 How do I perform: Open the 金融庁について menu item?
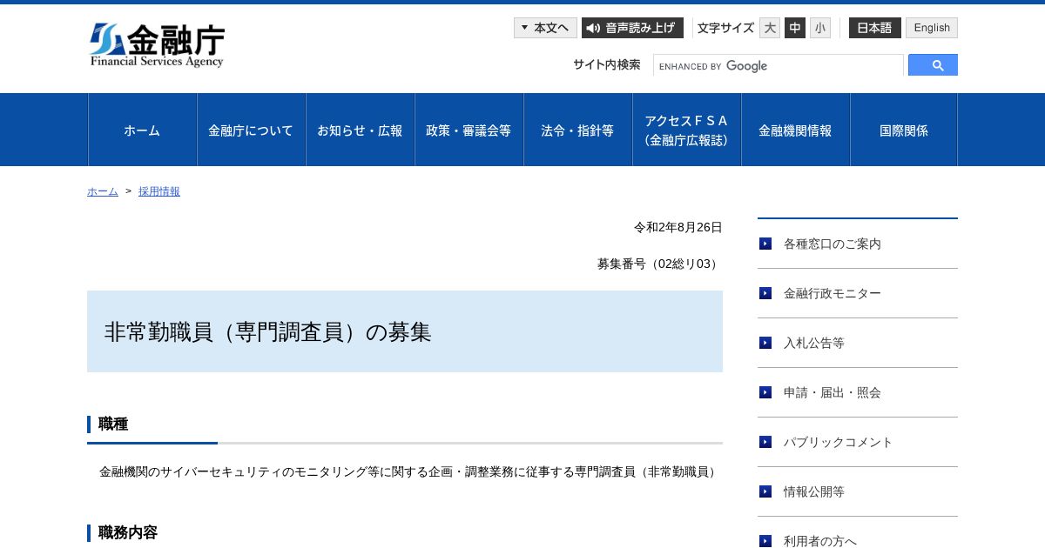click(x=251, y=130)
